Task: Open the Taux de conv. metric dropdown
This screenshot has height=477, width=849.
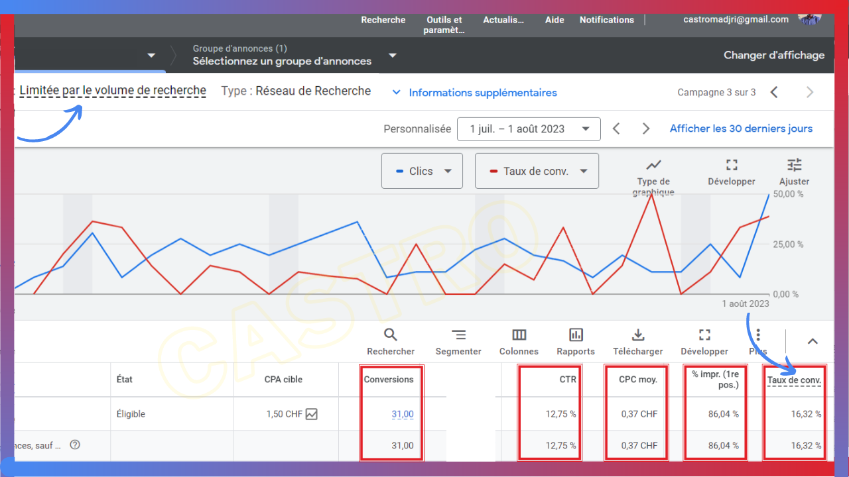Action: [x=537, y=171]
